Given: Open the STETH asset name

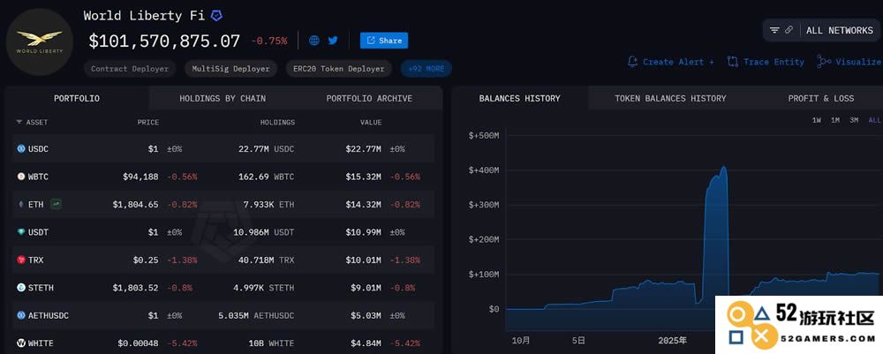Looking at the screenshot, I should [41, 288].
